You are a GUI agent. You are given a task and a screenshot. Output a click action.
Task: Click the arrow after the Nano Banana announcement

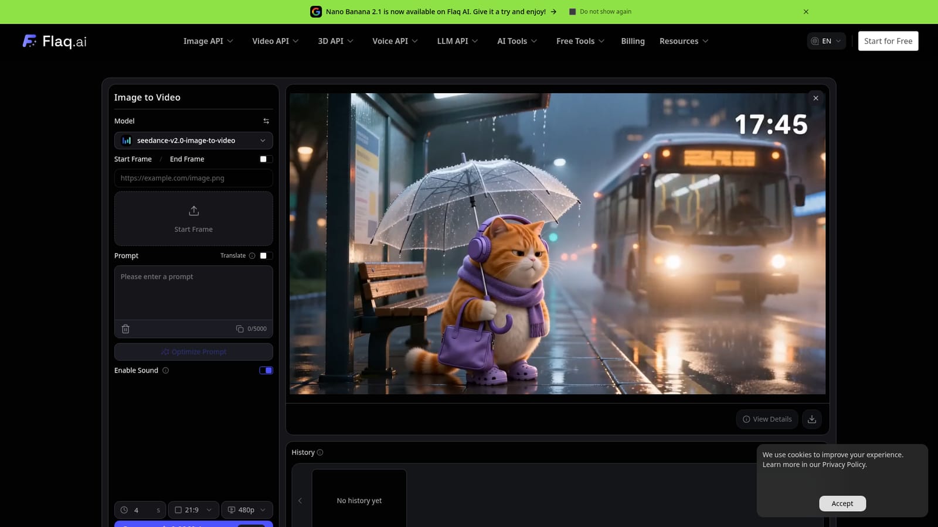click(x=553, y=12)
